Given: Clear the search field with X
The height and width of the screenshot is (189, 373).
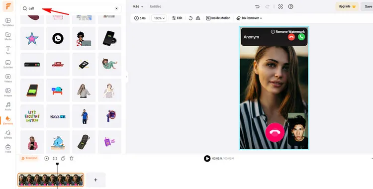Looking at the screenshot, I should point(116,8).
